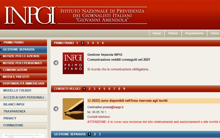The image size is (220, 138).
Task: Click phone number 'tel. 06 85 78 1'
Action: pos(97,112)
